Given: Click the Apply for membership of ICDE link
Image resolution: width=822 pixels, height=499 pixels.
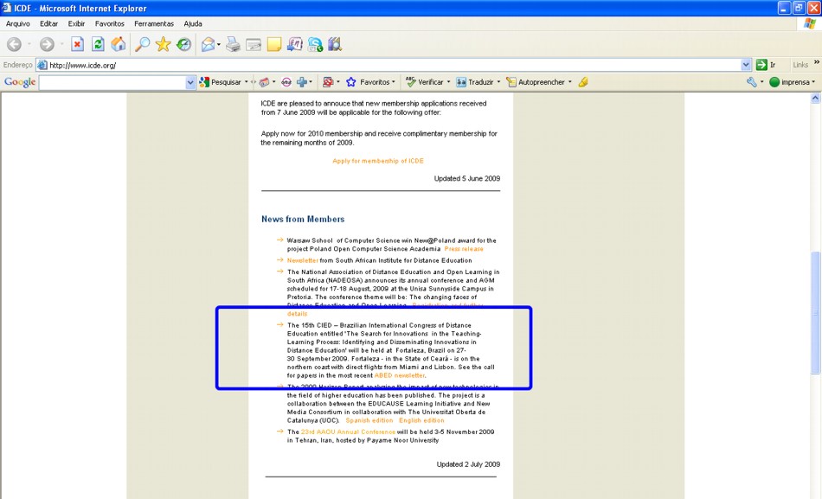Looking at the screenshot, I should coord(378,161).
